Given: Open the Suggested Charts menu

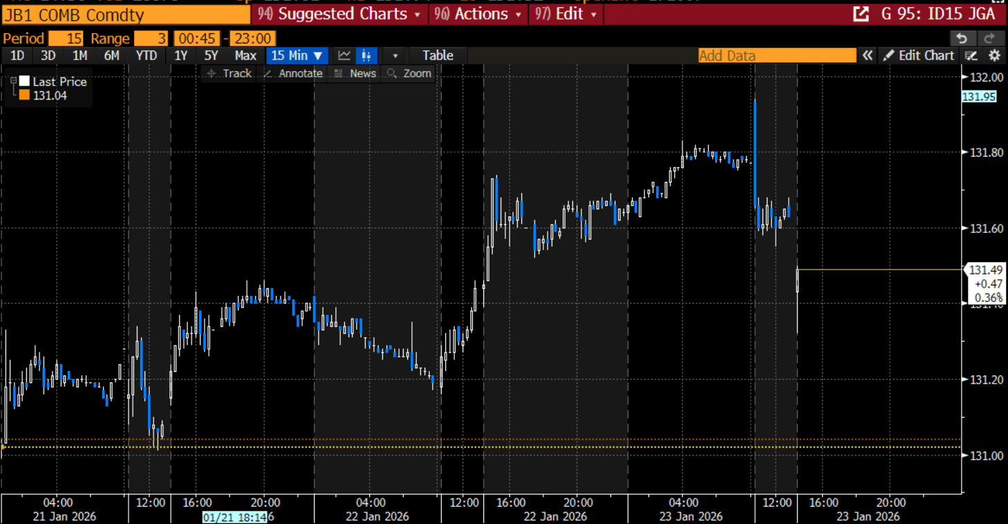Looking at the screenshot, I should point(339,14).
